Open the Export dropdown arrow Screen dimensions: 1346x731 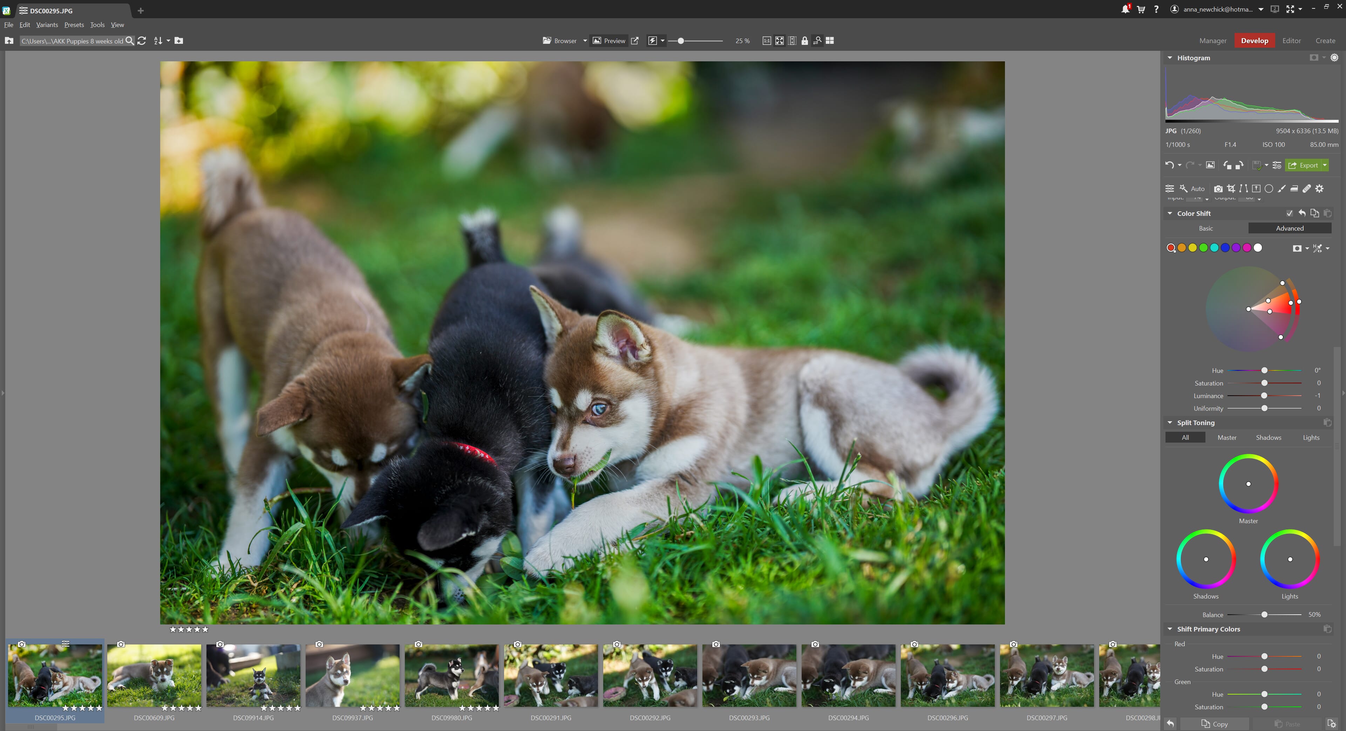[x=1325, y=165]
